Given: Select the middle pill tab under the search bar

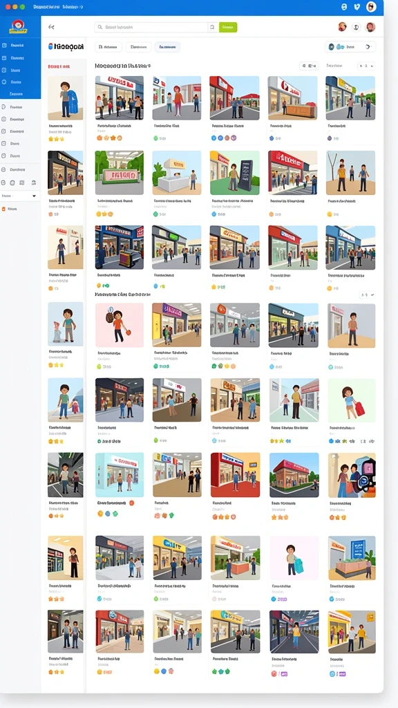Looking at the screenshot, I should 138,47.
